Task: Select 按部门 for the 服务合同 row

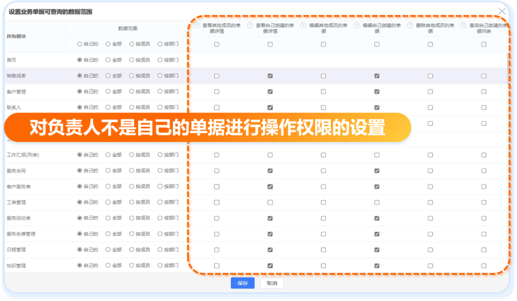Action: click(x=160, y=170)
